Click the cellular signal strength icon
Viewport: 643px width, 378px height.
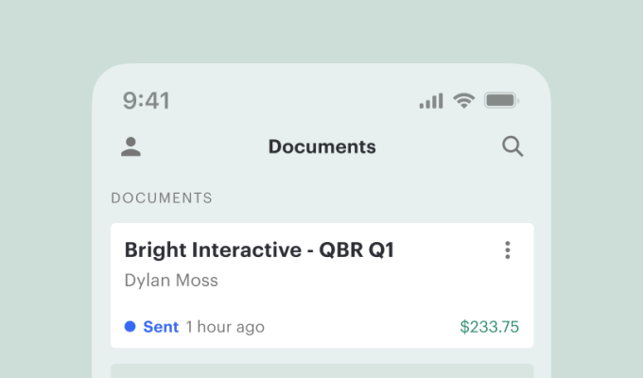pos(431,101)
